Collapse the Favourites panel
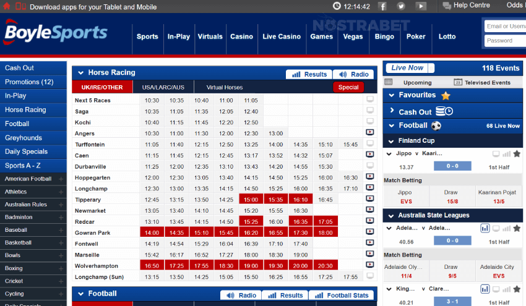The width and height of the screenshot is (526, 306). (x=391, y=95)
